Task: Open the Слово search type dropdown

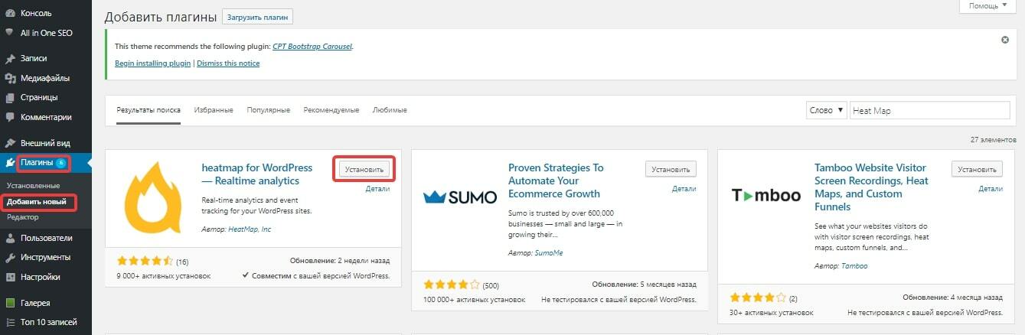Action: click(x=827, y=110)
